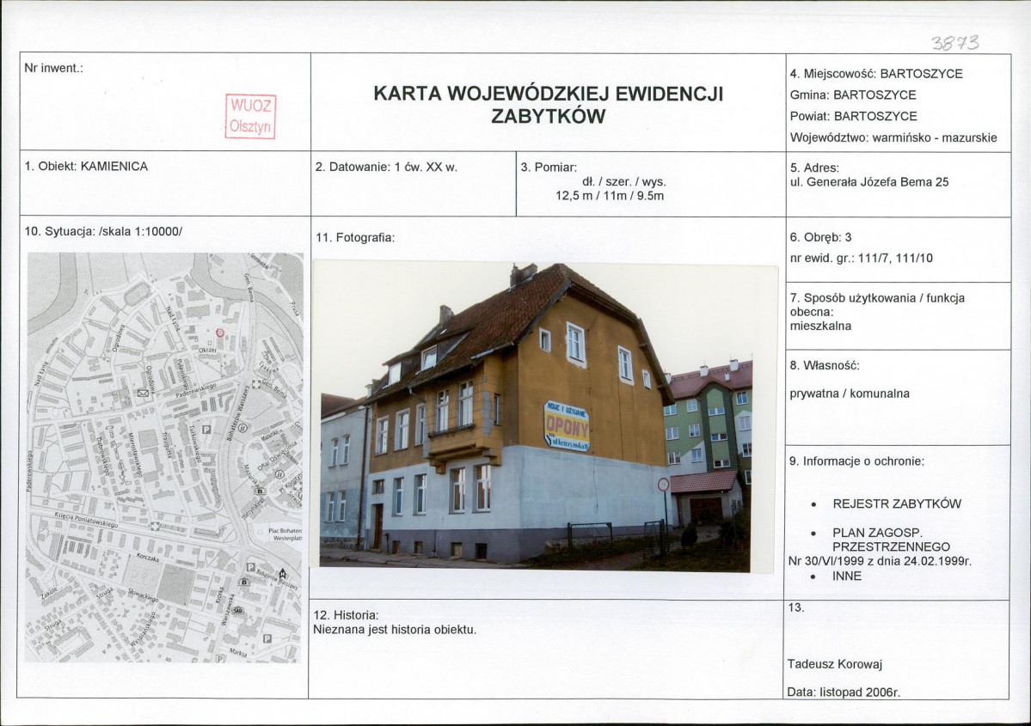Click the Obręb: 3 entry
1031x726 pixels.
coord(820,237)
